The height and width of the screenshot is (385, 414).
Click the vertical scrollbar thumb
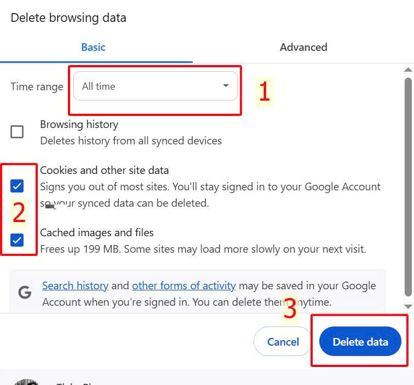(x=407, y=186)
